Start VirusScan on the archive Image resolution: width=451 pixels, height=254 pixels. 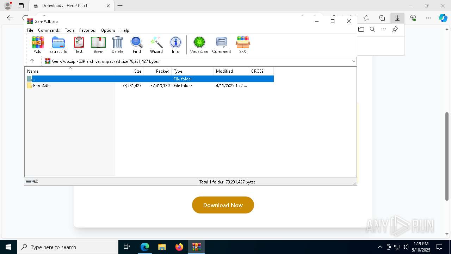click(199, 45)
